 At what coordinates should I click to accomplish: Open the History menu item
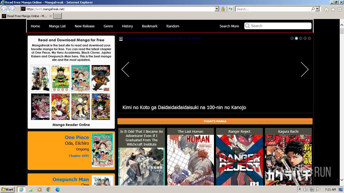point(127,26)
